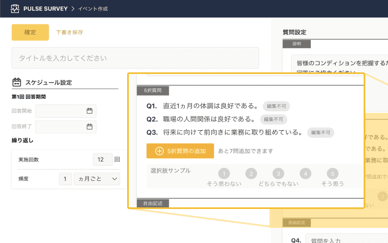Expand the ヵ月ごと frequency dropdown
Viewport: 388px width, 243px height.
(97, 179)
